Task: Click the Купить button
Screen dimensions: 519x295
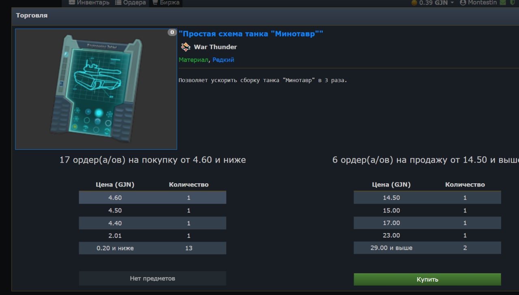Action: coord(427,279)
